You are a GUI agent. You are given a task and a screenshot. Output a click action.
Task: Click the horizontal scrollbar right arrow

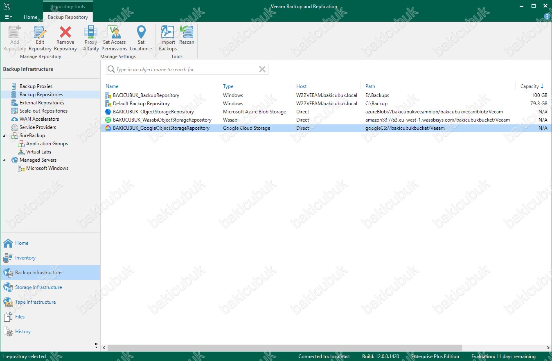(548, 347)
